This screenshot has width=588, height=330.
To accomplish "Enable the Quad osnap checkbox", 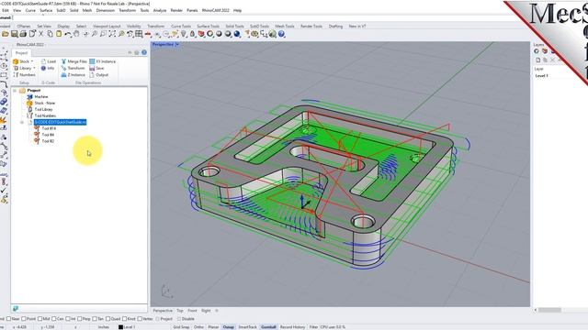I will (107, 319).
